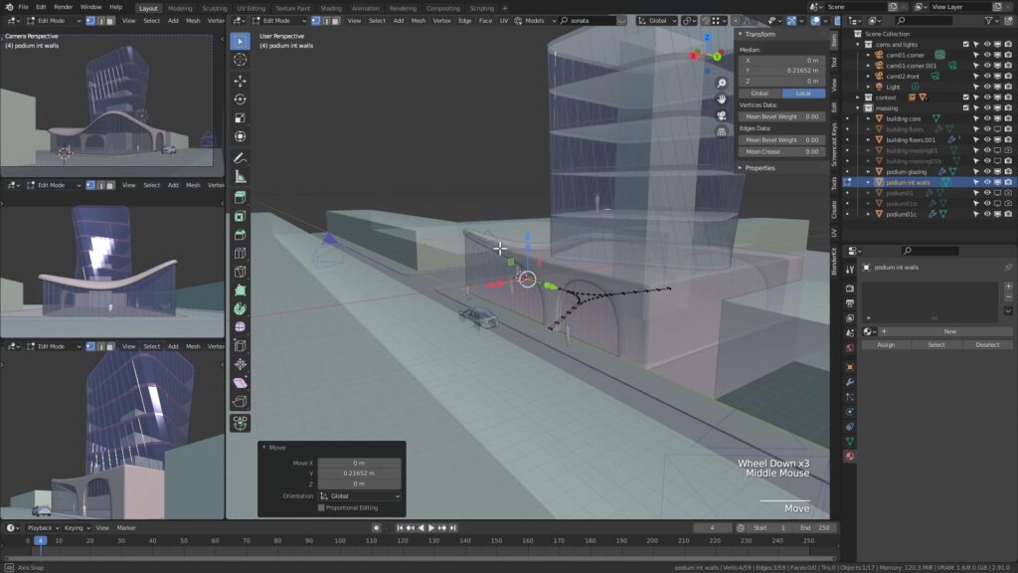Jump to timeline end frame button
1018x573 pixels.
(453, 528)
